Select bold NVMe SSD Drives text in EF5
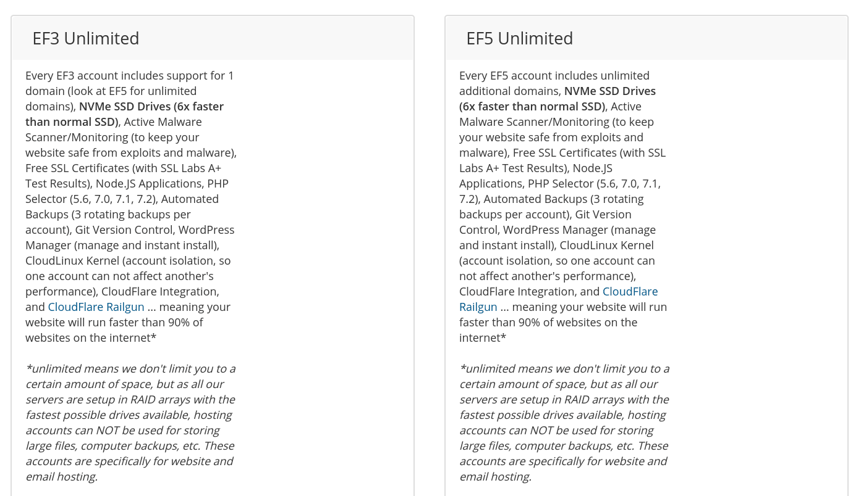This screenshot has width=861, height=496. coord(610,91)
